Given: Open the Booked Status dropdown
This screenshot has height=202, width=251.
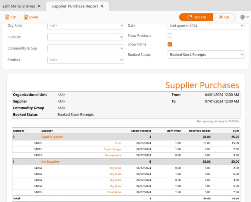Looking at the screenshot, I should point(206,55).
